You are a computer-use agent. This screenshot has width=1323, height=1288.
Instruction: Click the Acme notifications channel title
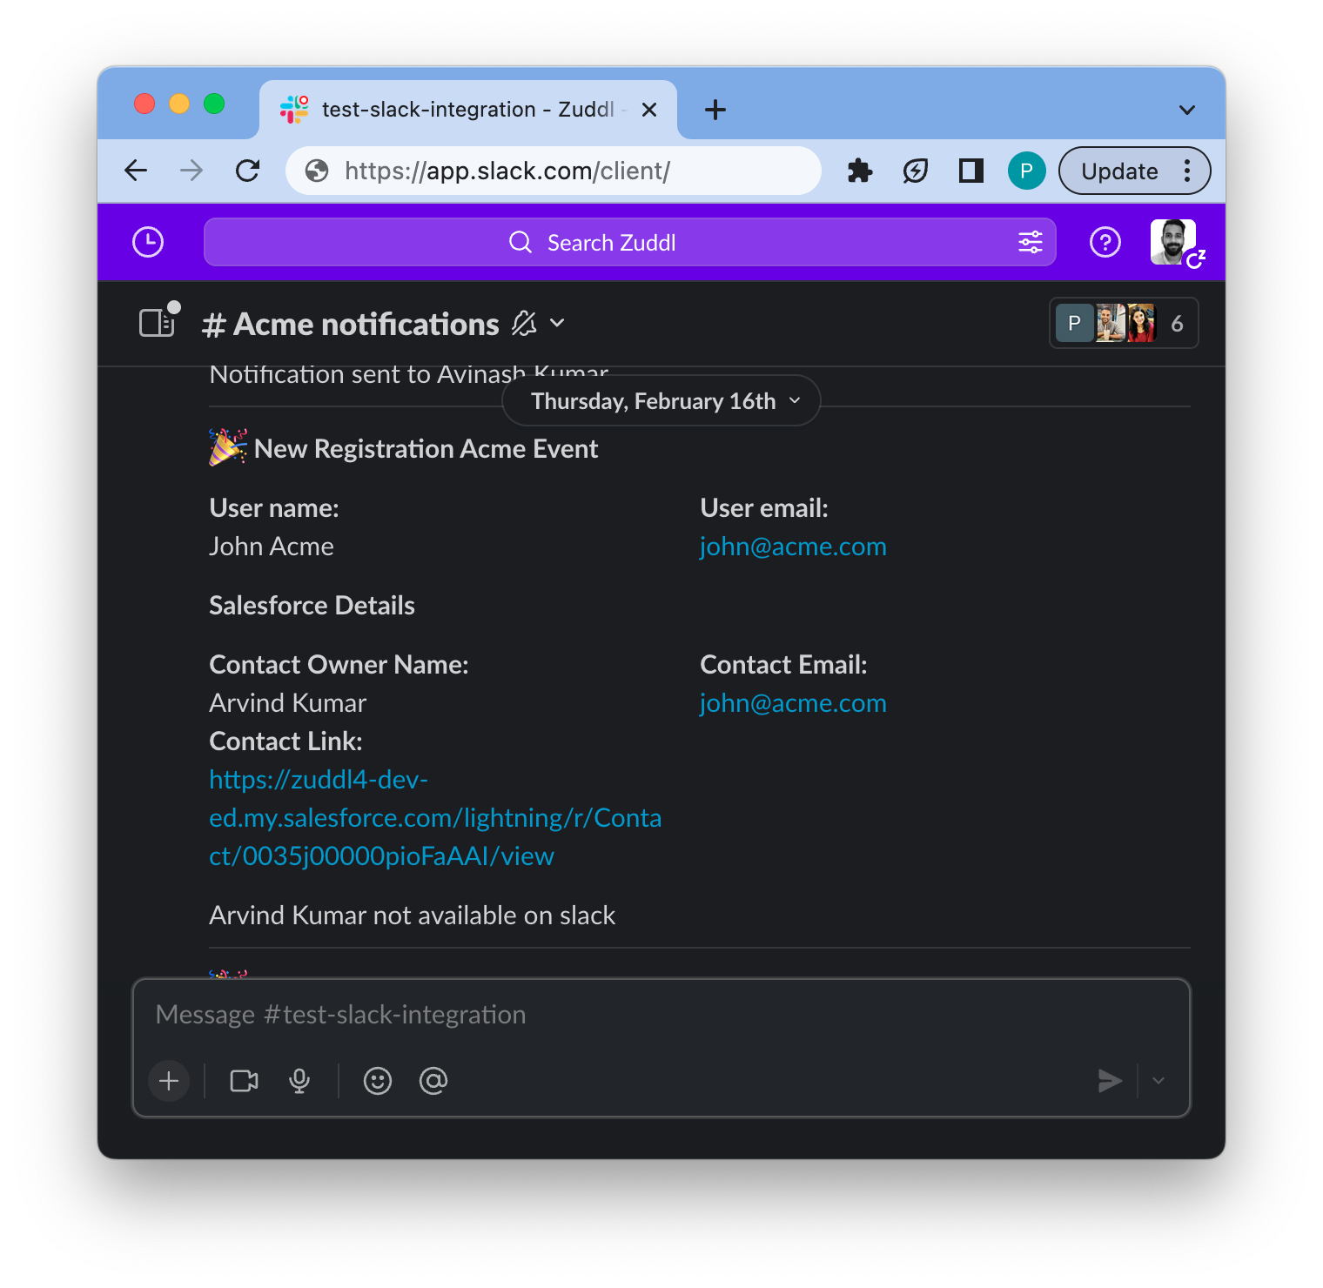pos(351,324)
